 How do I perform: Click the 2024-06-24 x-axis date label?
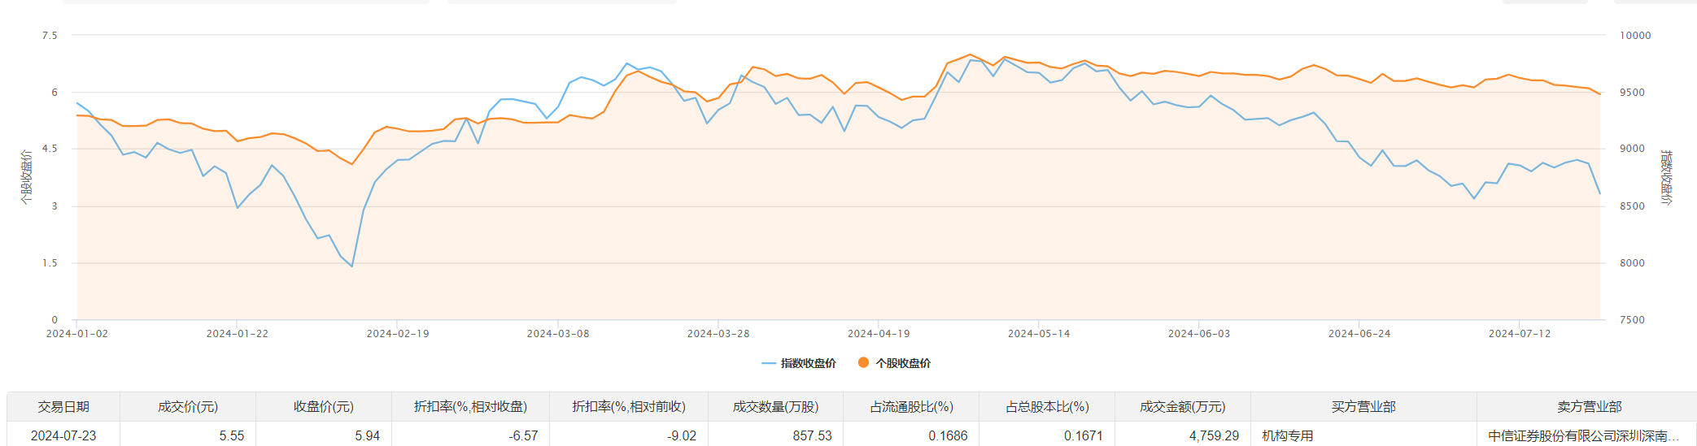1359,334
